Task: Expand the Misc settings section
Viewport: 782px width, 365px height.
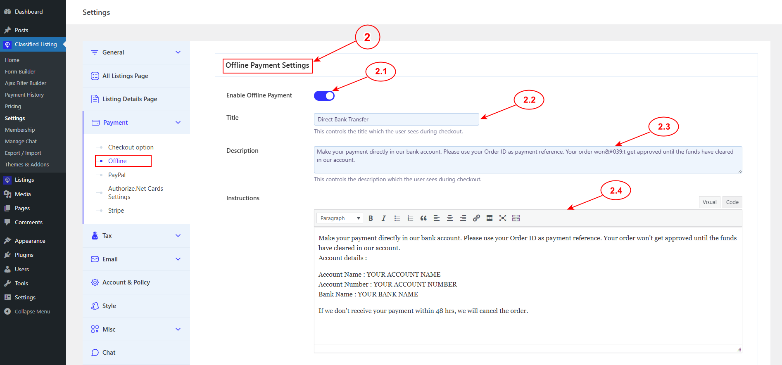Action: pos(136,329)
